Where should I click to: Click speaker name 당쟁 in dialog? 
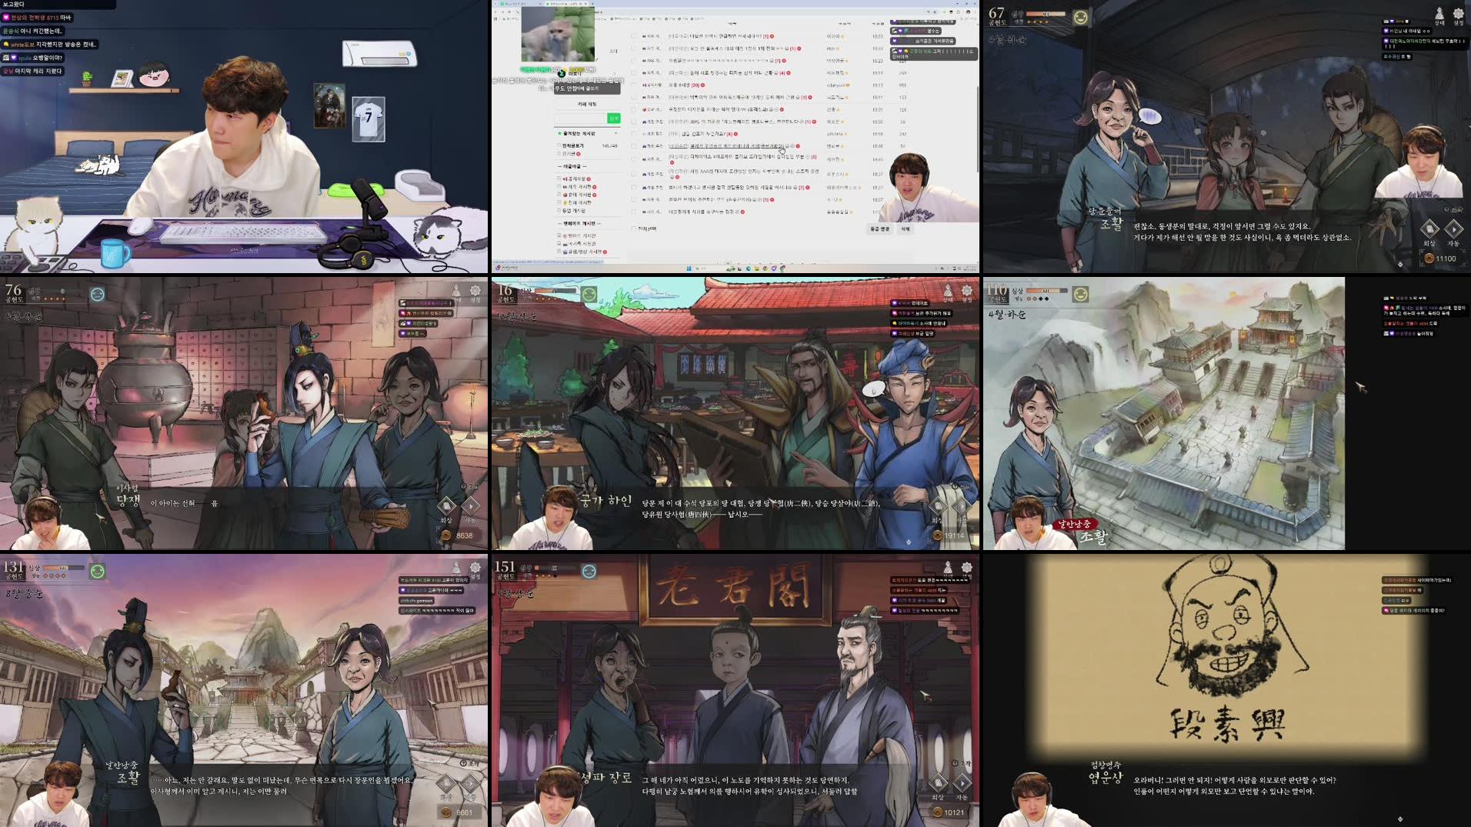point(128,500)
